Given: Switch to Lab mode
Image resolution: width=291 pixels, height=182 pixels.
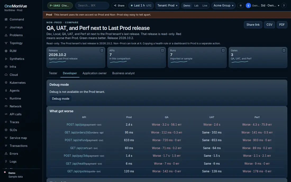Looking at the screenshot, I should (196, 6).
